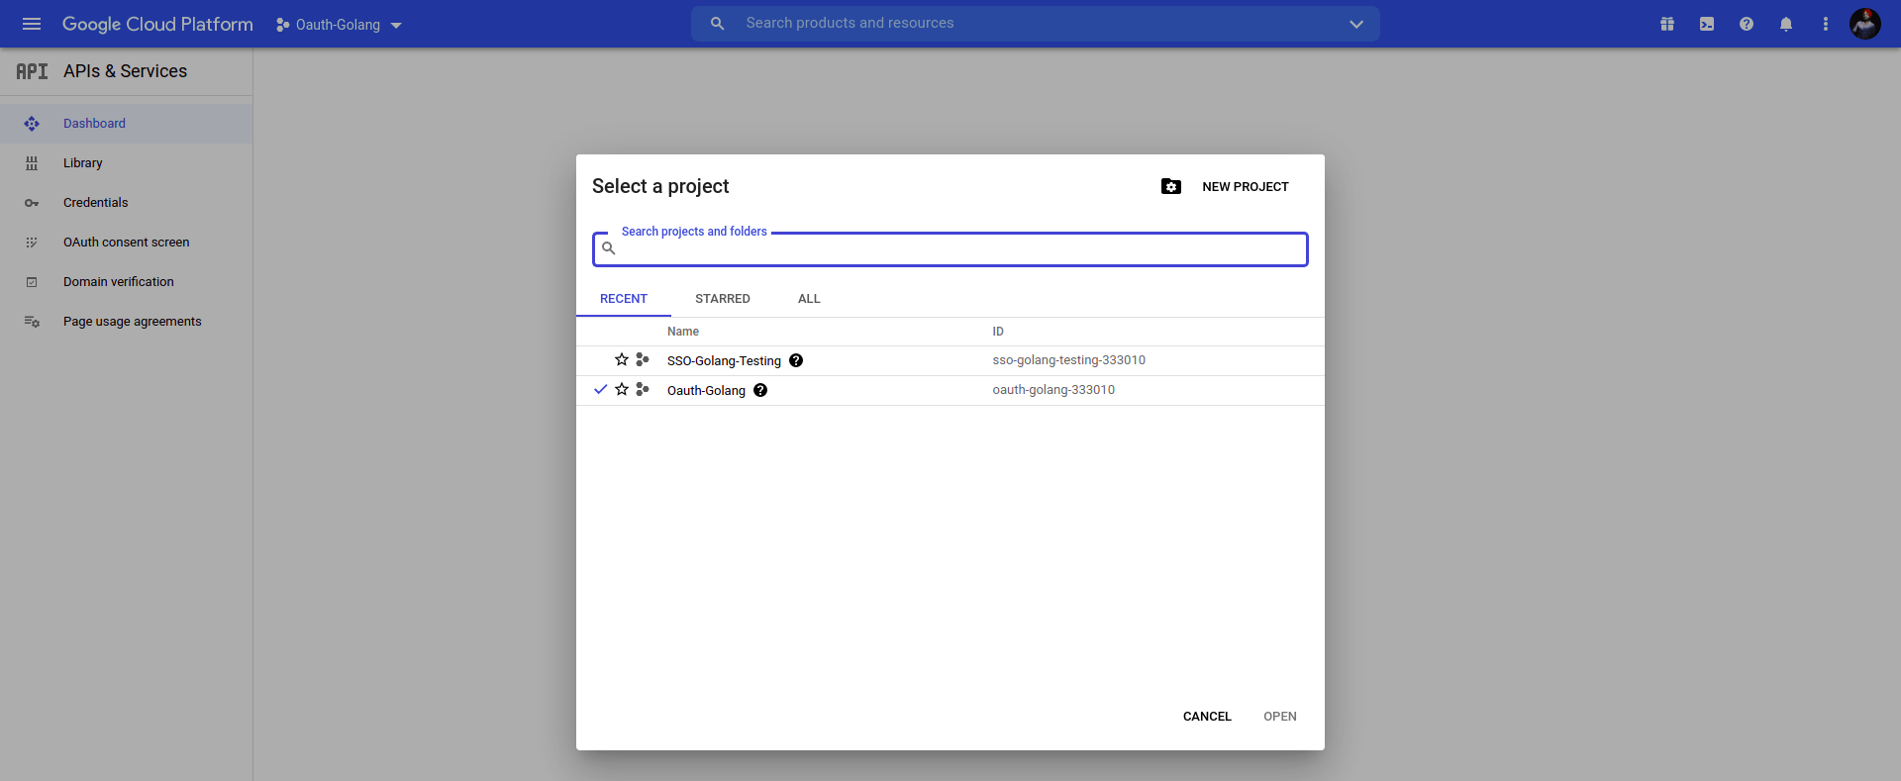Open the three-dot settings menu
Viewport: 1901px width, 781px height.
(x=1826, y=24)
